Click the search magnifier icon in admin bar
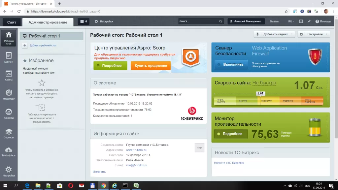This screenshot has height=190, width=338. pos(220,21)
